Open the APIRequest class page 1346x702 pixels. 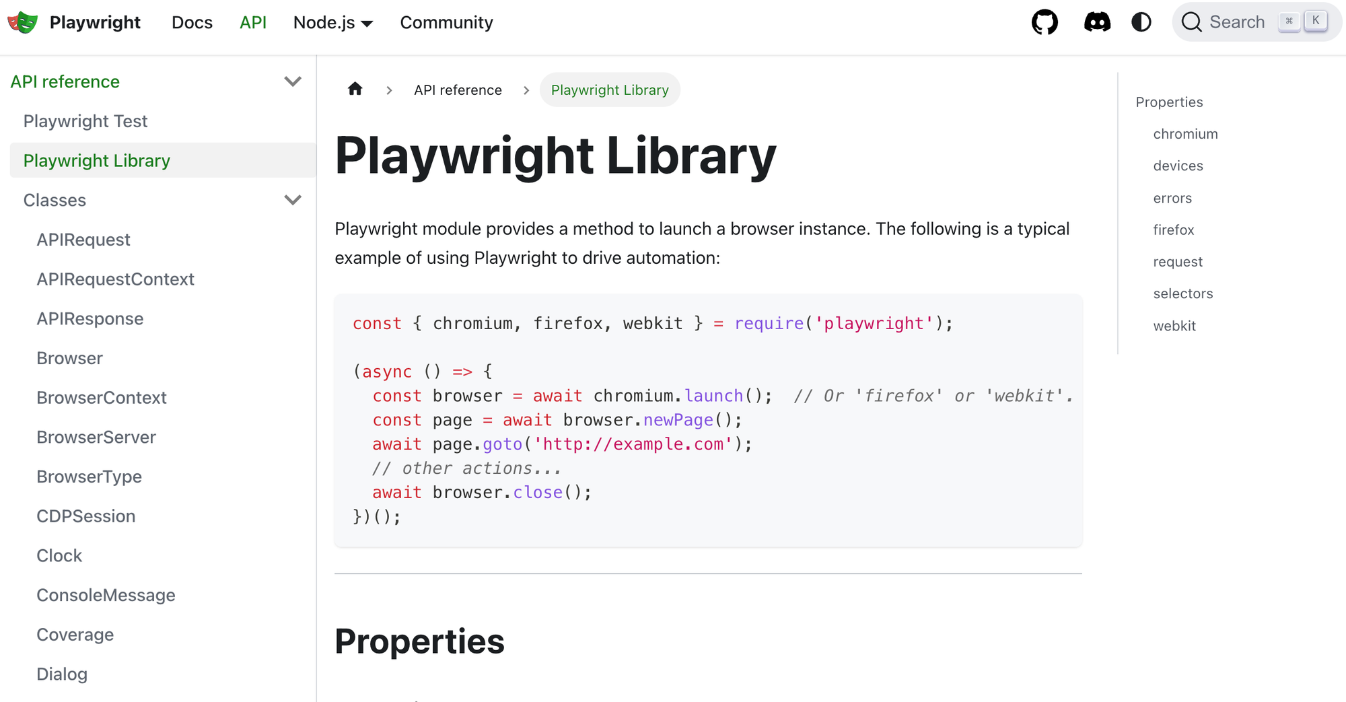pos(83,240)
